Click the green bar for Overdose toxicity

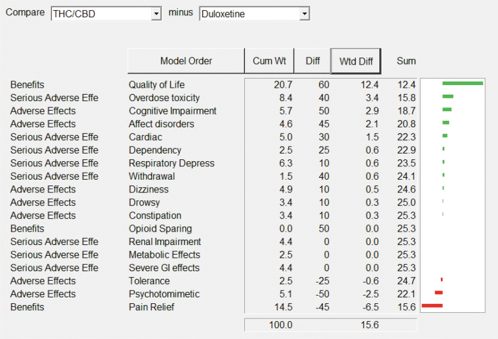click(x=448, y=97)
